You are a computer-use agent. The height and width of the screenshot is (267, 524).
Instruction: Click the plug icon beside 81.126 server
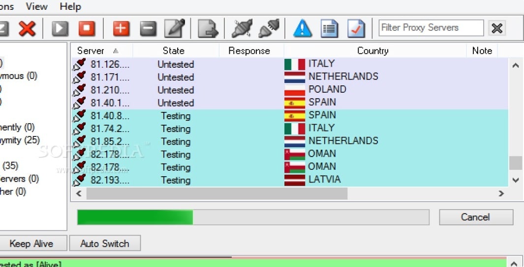(79, 64)
